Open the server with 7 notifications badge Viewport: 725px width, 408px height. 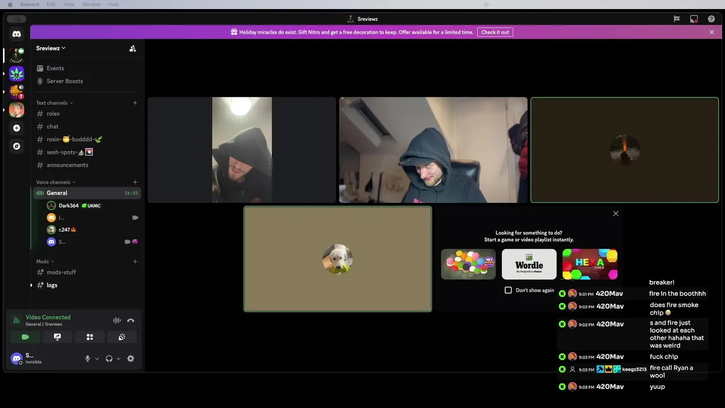16,91
